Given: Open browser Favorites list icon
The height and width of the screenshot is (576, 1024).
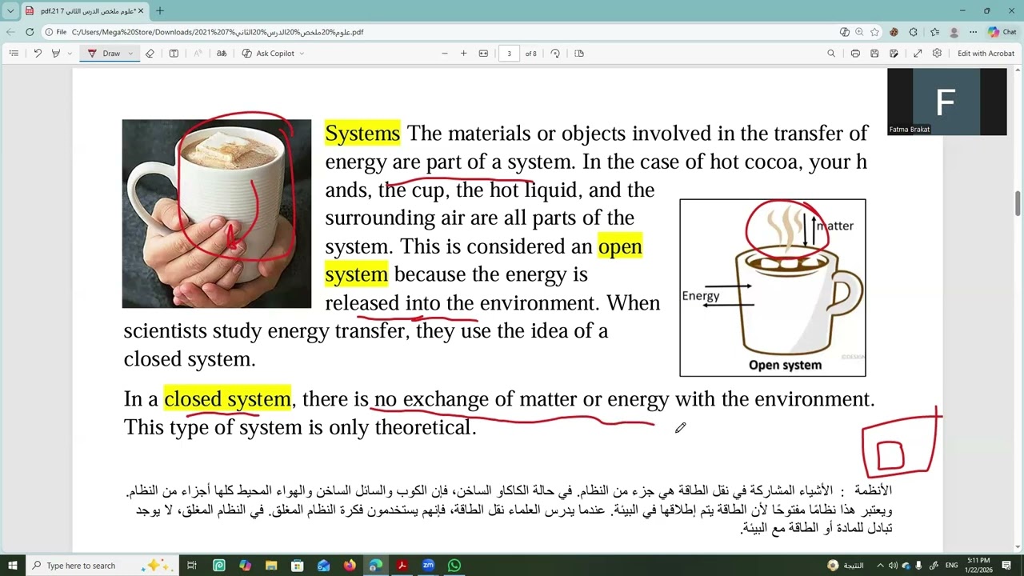Looking at the screenshot, I should point(935,32).
